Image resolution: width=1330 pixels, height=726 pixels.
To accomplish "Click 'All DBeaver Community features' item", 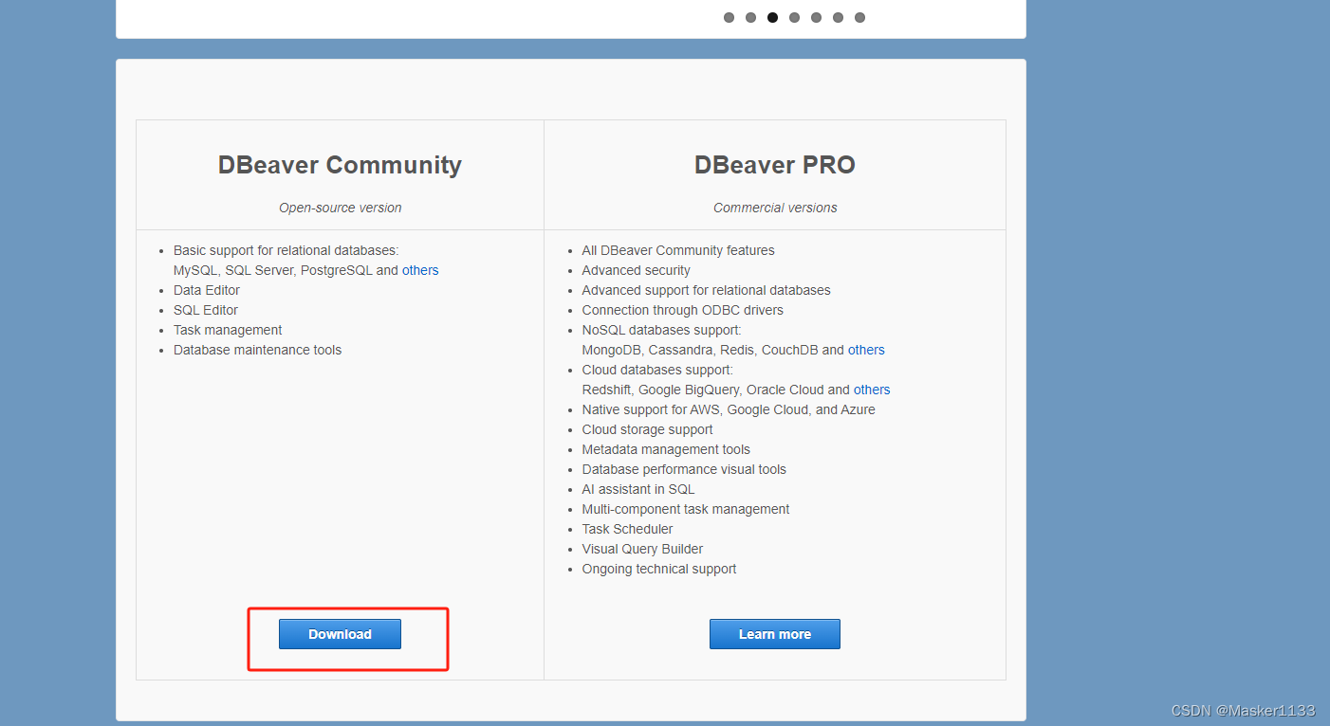I will [678, 250].
